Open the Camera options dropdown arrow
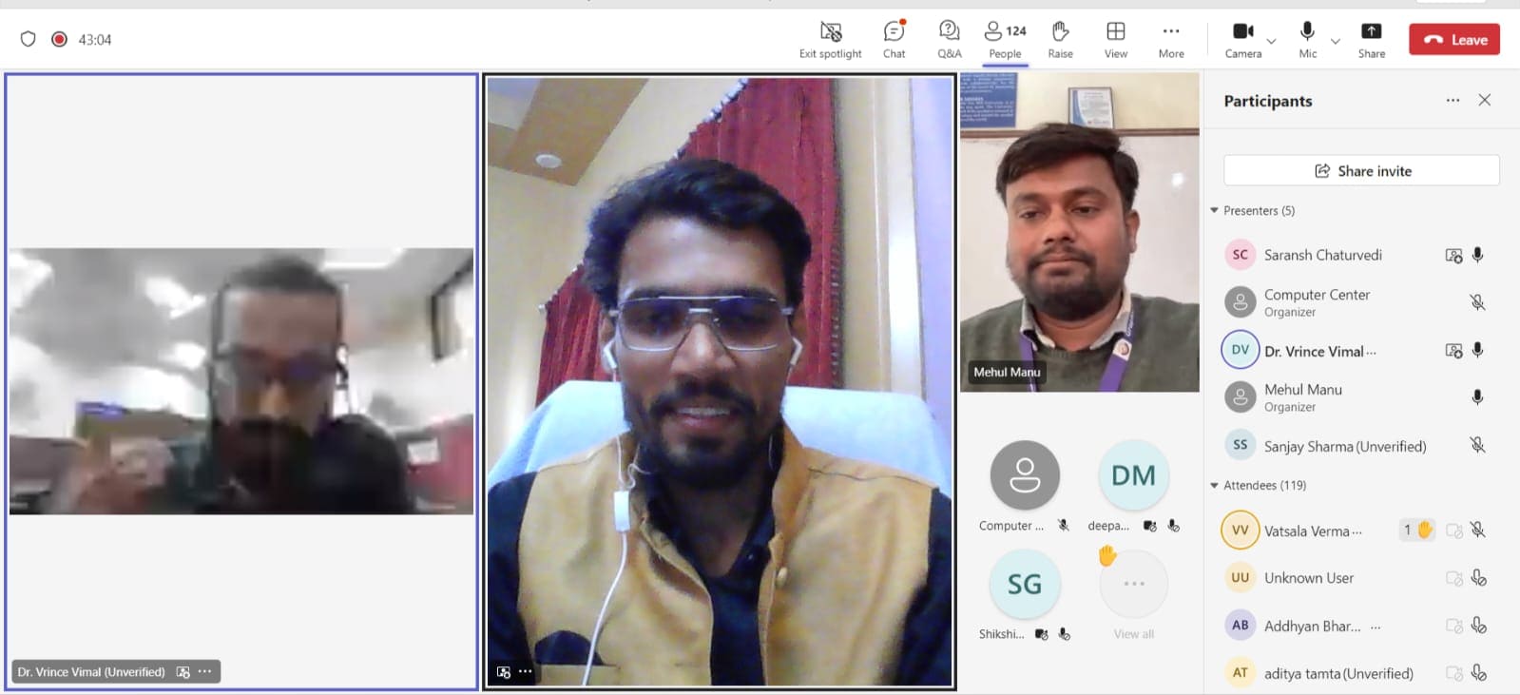The width and height of the screenshot is (1520, 695). coord(1272,41)
